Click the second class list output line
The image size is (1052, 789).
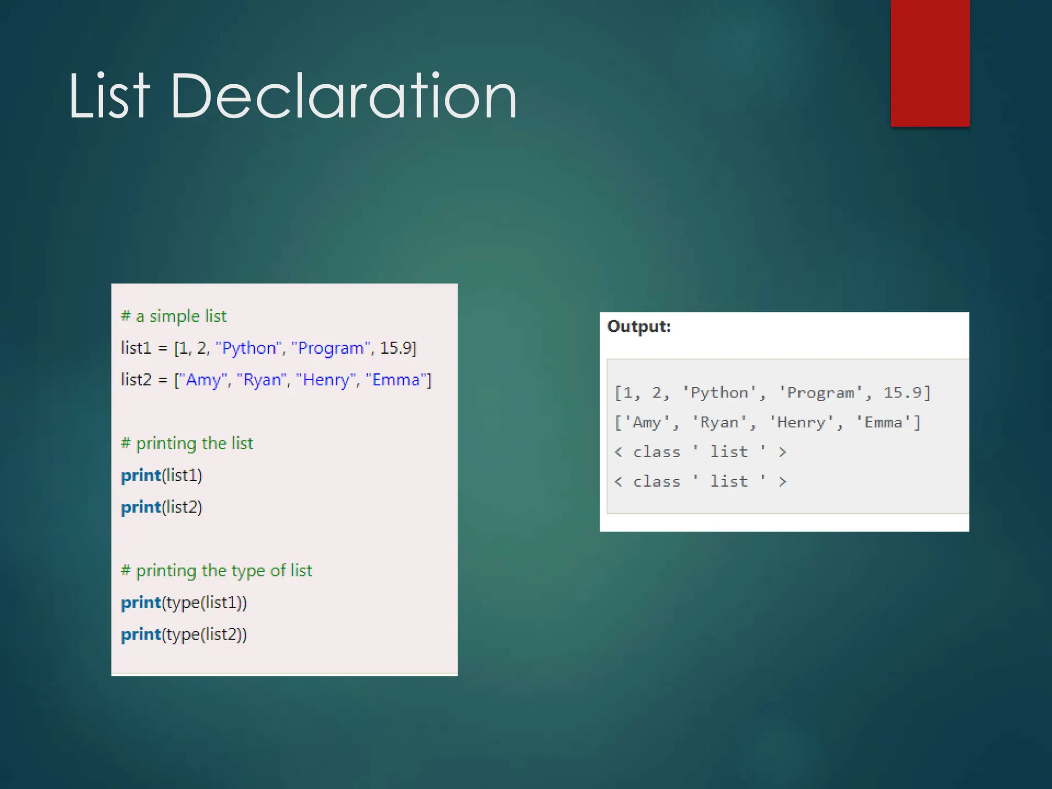[x=701, y=482]
